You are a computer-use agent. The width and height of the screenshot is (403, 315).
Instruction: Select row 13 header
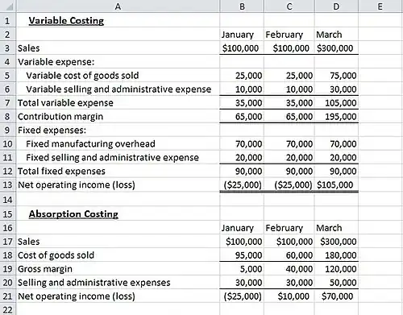coord(8,184)
